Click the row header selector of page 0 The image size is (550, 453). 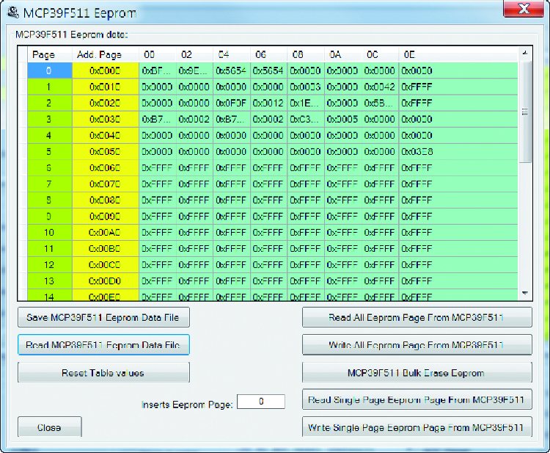23,70
